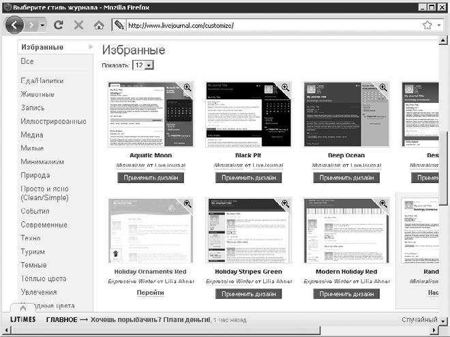The height and width of the screenshot is (337, 450).
Task: Zoom preview of Aquatic Moon theme
Action: pos(187,88)
